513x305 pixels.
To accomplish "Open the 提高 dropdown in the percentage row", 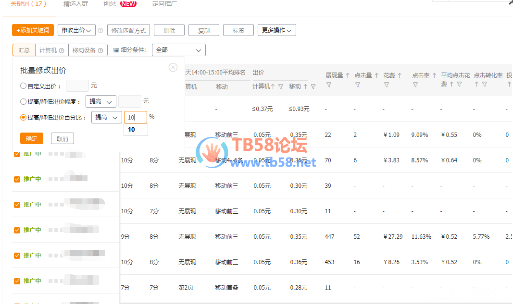I will pyautogui.click(x=106, y=117).
